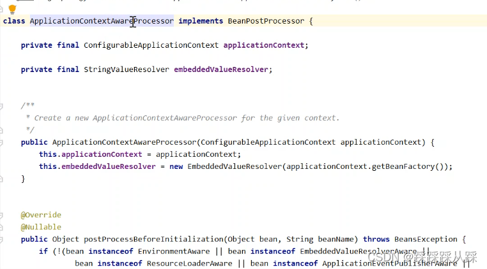Click embeddedValueResolver in the field declaration

(221, 69)
